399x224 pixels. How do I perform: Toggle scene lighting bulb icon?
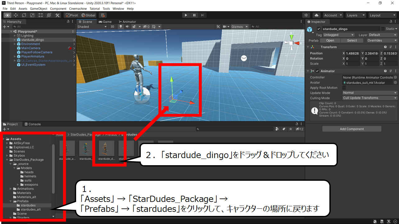[x=121, y=27]
